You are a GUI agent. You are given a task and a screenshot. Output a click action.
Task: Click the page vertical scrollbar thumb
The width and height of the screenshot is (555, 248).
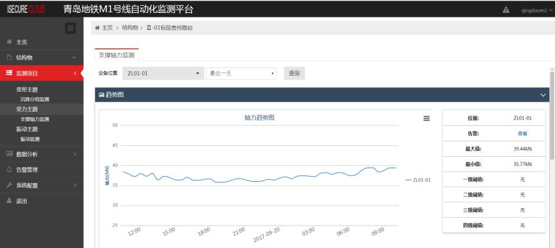tap(552, 115)
